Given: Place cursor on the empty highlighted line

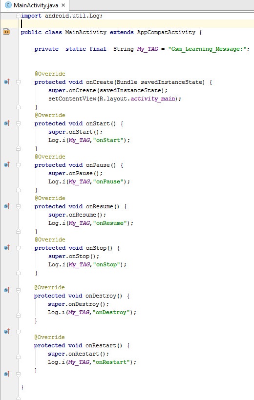Looking at the screenshot, I should (135, 24).
